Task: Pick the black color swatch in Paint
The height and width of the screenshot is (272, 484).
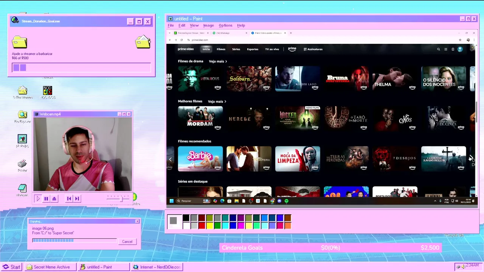Action: tap(186, 218)
